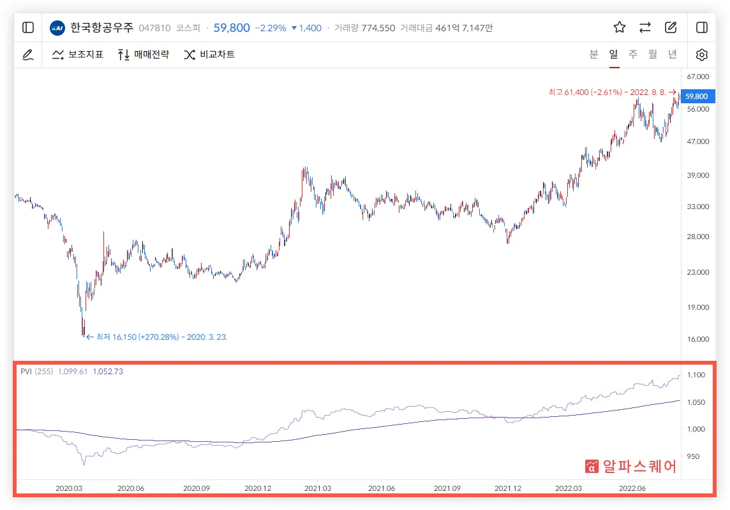Click PVI value 1,099.61

coord(73,372)
